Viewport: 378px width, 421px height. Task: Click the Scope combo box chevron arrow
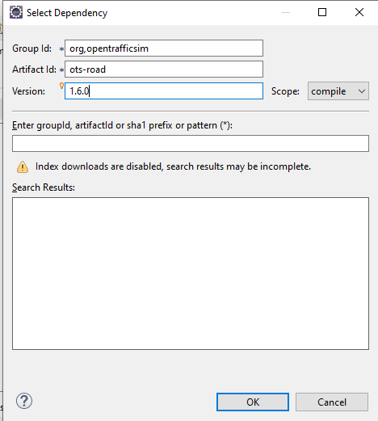362,91
